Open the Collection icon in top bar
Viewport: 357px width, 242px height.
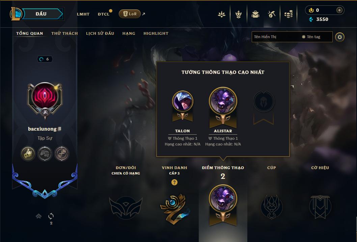click(255, 14)
